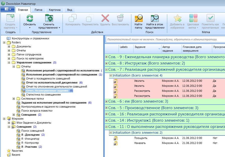The height and width of the screenshot is (157, 225).
Task: Collapse the Управление совещаниями folder
Action: pyautogui.click(x=9, y=62)
